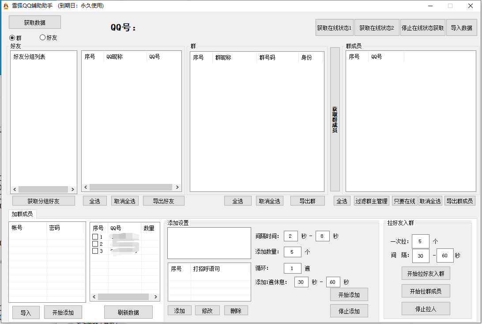Import data with 导入数据 button

[461, 28]
